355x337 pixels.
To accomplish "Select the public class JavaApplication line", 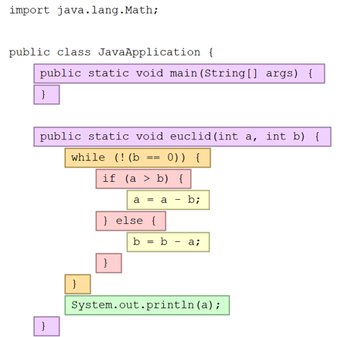I will (x=111, y=52).
